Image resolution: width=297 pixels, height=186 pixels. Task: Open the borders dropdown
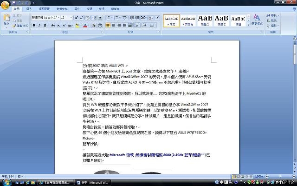(155, 25)
